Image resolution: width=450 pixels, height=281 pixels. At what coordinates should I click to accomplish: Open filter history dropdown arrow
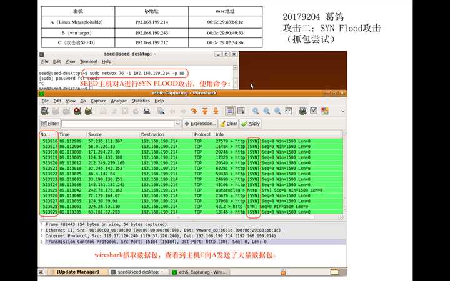click(178, 124)
